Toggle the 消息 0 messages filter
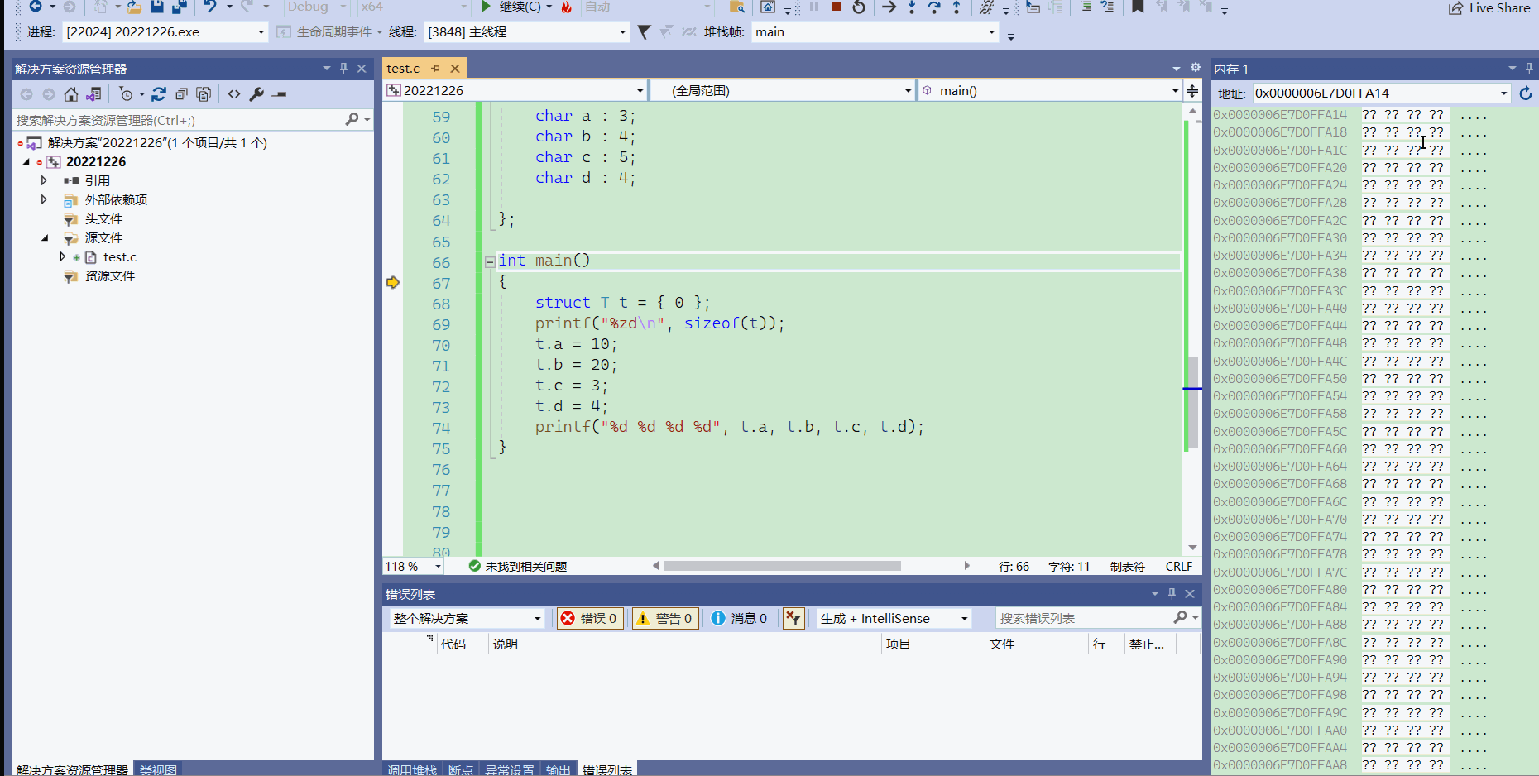Viewport: 1539px width, 776px height. [x=740, y=619]
